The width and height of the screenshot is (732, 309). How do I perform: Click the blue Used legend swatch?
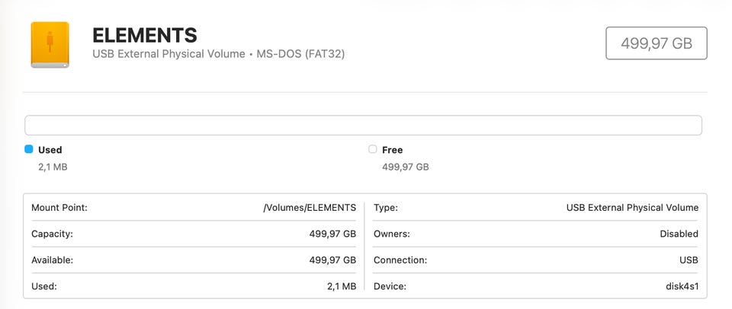click(29, 149)
